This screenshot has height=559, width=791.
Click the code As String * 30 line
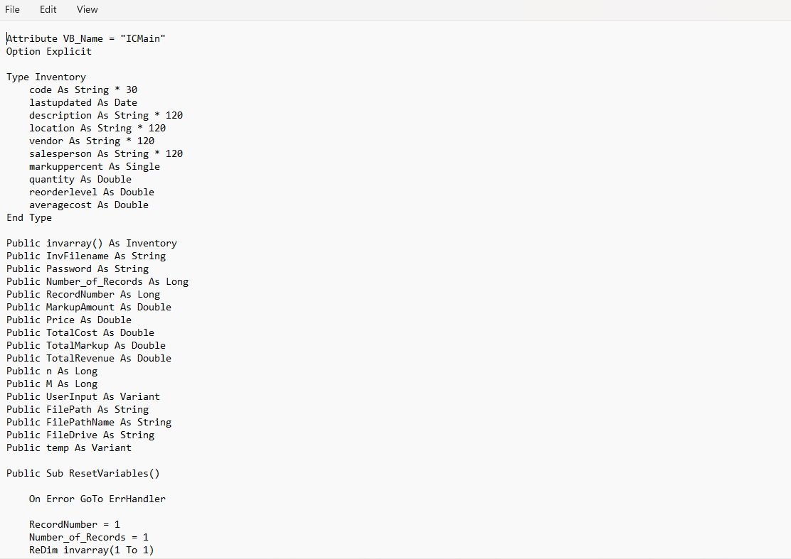click(x=83, y=89)
